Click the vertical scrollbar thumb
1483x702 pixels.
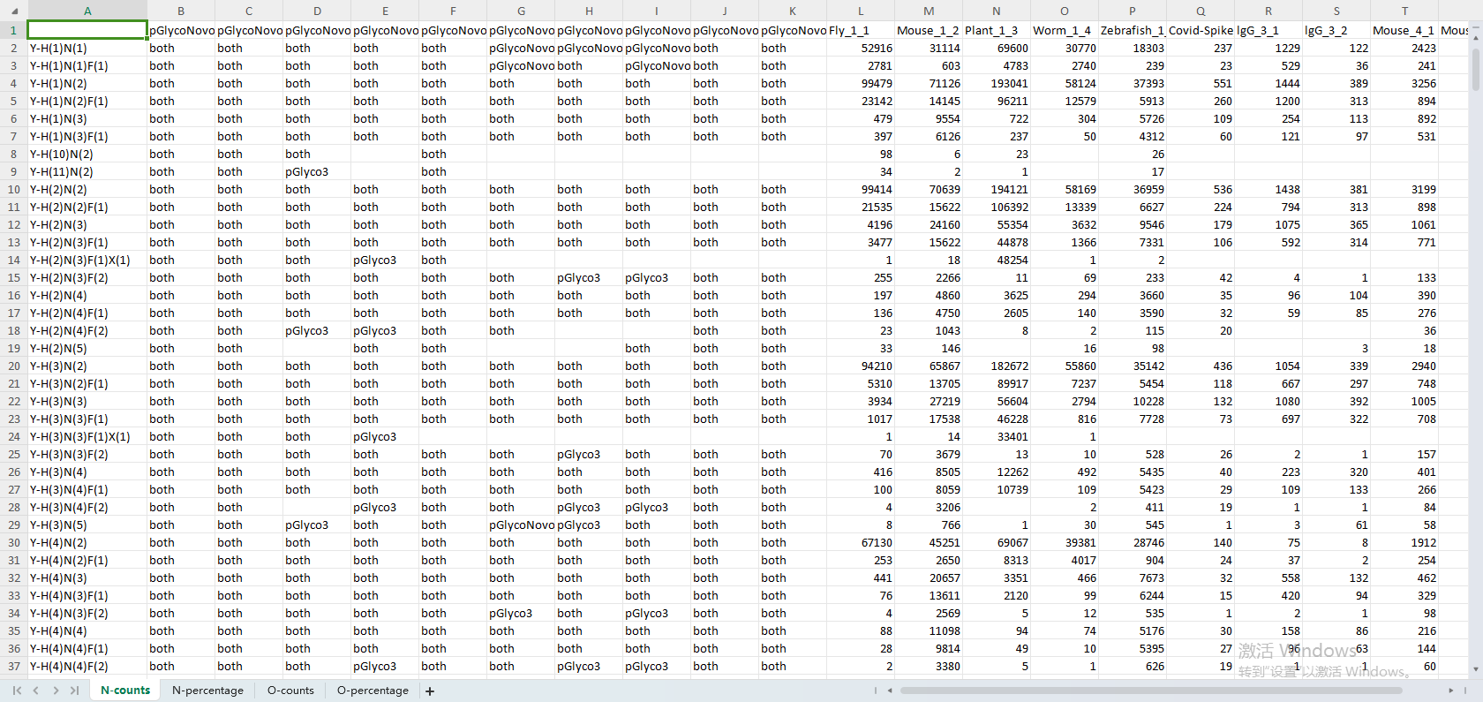tap(1475, 71)
